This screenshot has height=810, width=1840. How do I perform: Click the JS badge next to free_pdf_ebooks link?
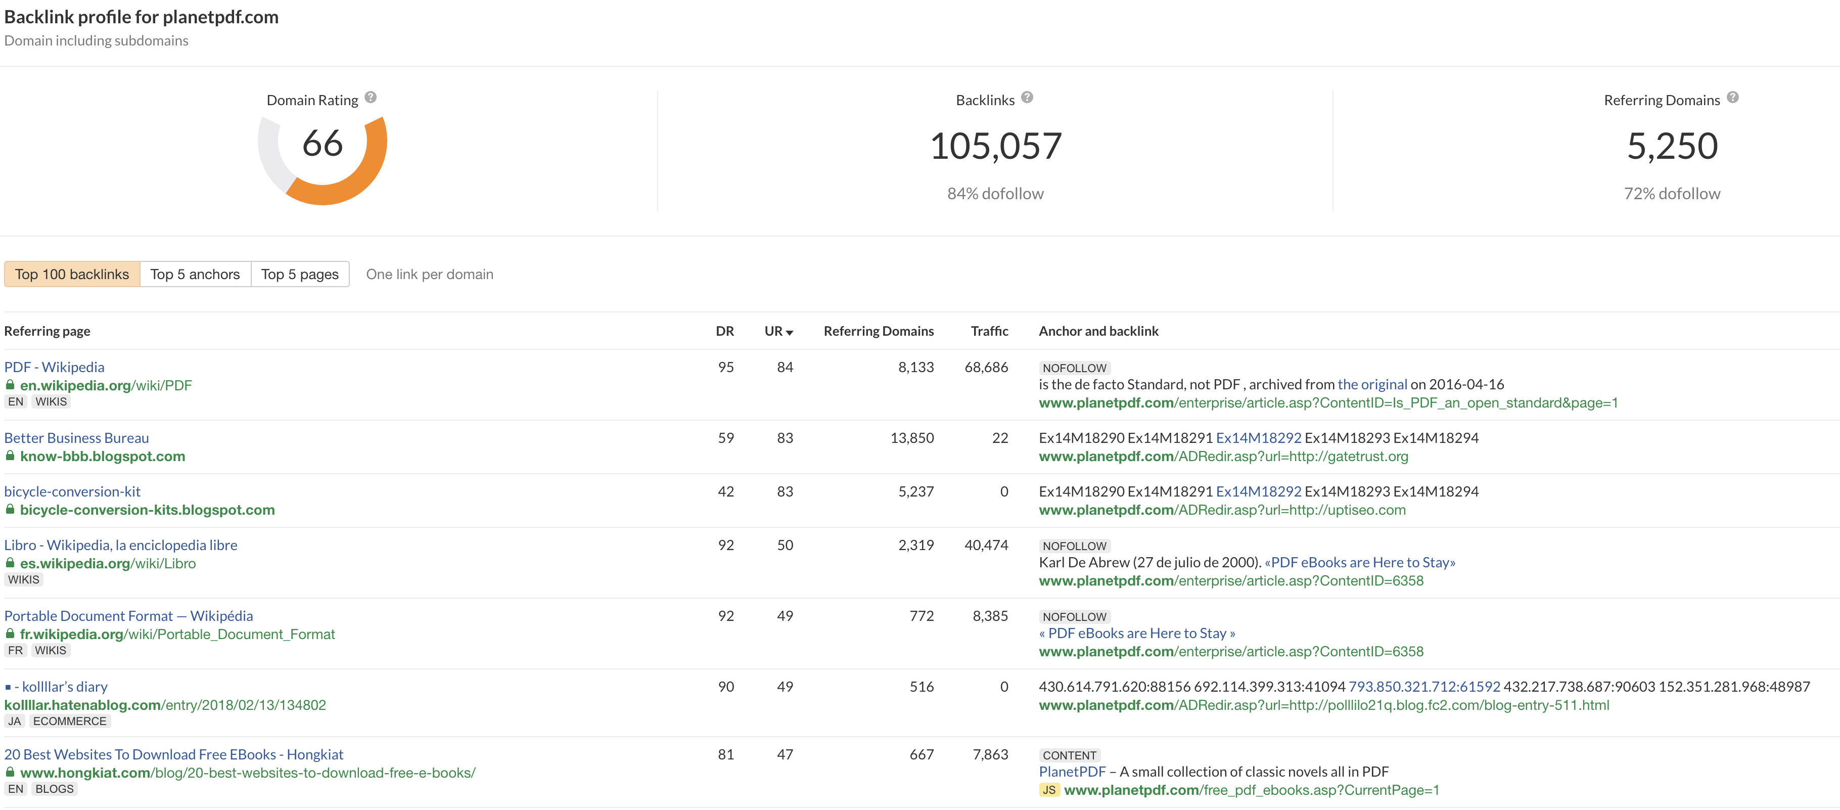coord(1048,790)
